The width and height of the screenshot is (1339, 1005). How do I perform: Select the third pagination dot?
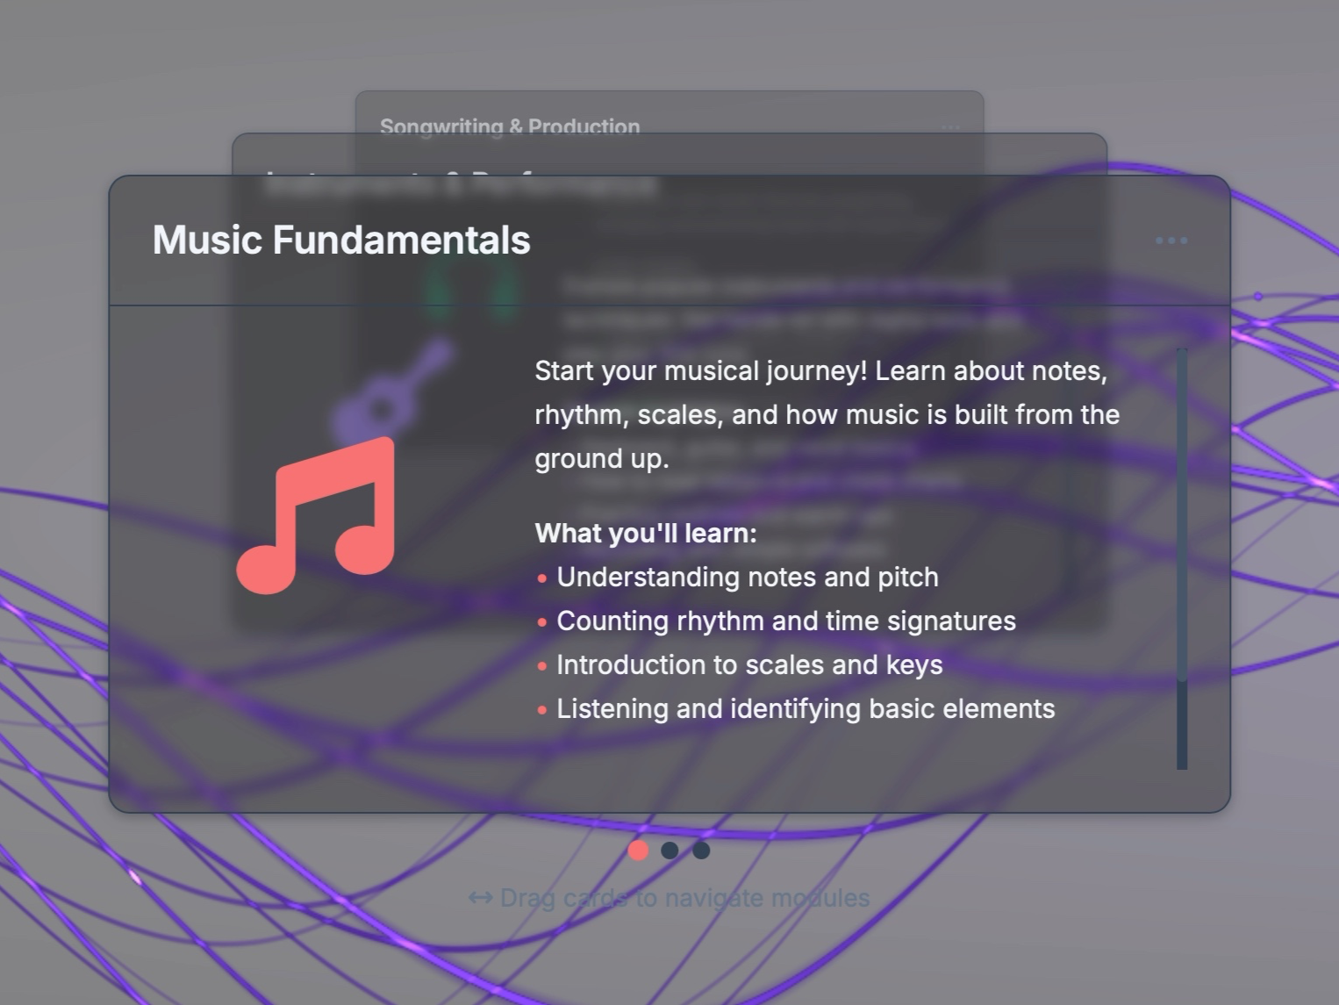click(701, 851)
